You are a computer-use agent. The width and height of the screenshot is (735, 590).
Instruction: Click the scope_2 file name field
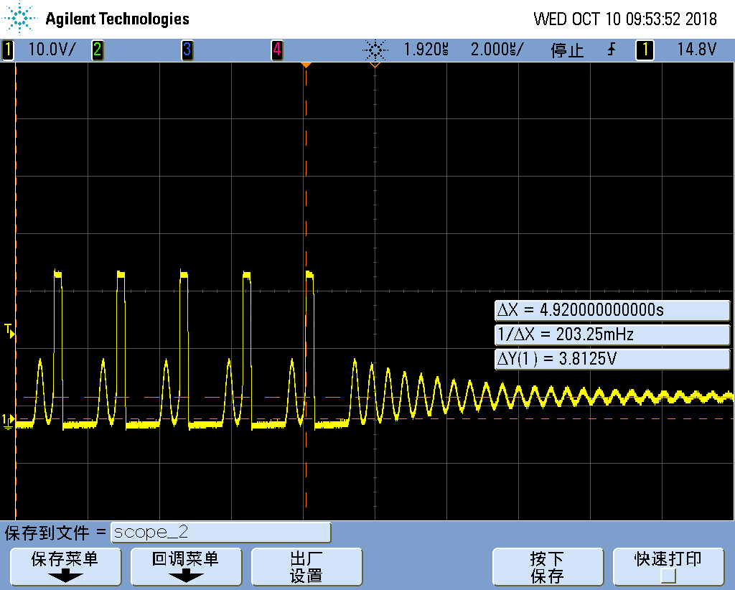point(221,533)
